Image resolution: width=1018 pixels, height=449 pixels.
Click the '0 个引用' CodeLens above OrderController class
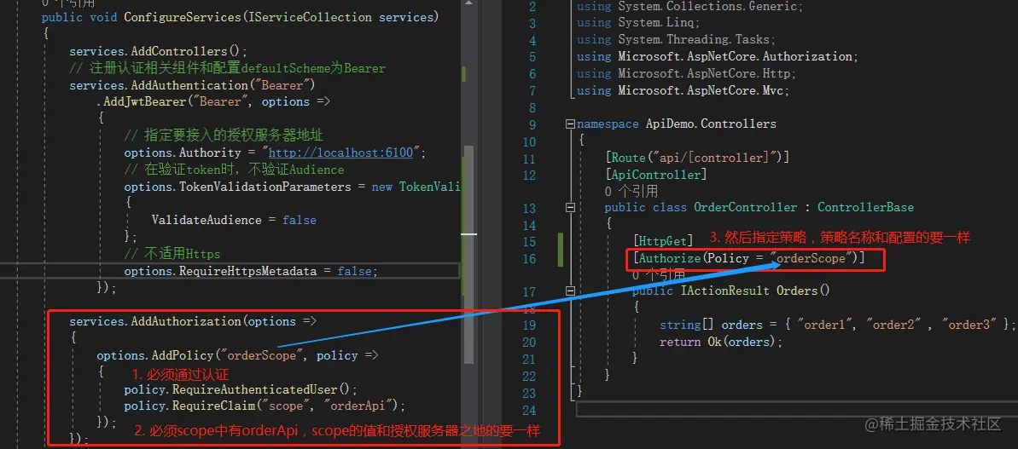pyautogui.click(x=631, y=191)
